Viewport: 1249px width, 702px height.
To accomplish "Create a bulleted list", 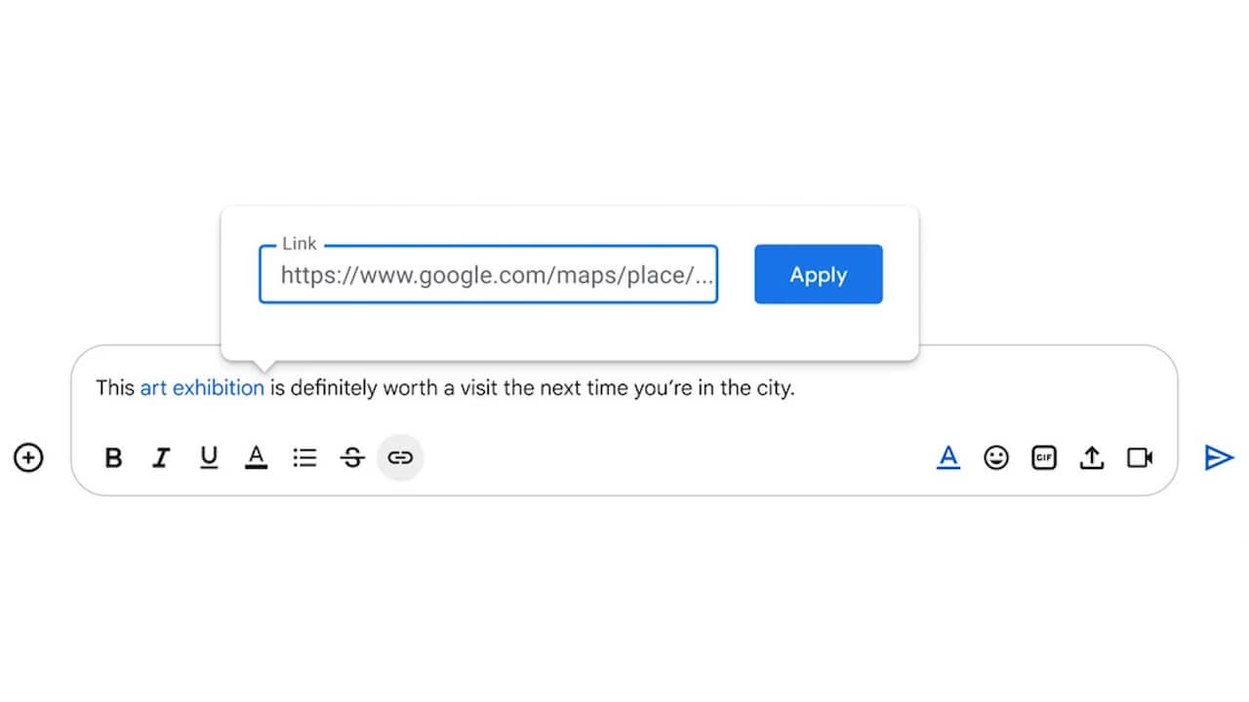I will (x=304, y=457).
